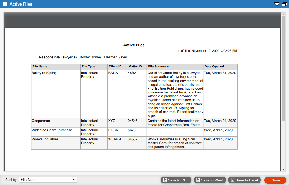Click the report timestamp as of Thu, November 12

207,51
